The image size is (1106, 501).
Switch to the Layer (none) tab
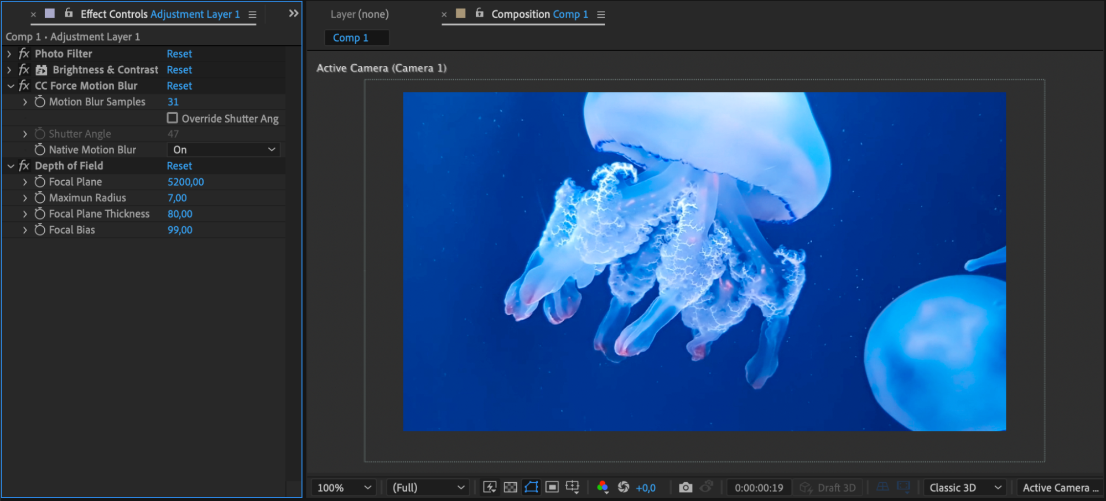pyautogui.click(x=360, y=14)
